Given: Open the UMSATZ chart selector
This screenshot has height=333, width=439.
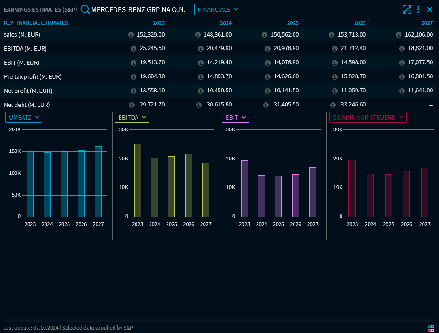Looking at the screenshot, I should coord(23,117).
